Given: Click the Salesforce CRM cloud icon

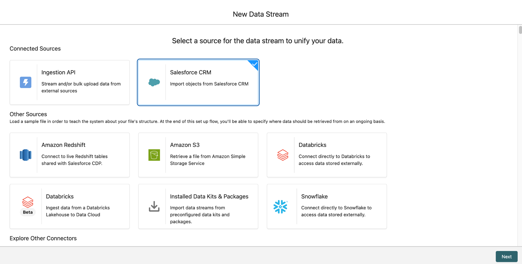Looking at the screenshot, I should click(154, 82).
